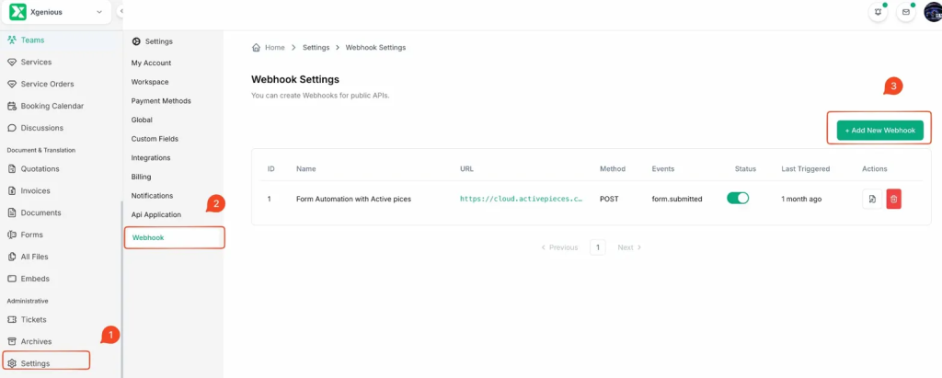Open the mail inbox icon

(x=906, y=12)
